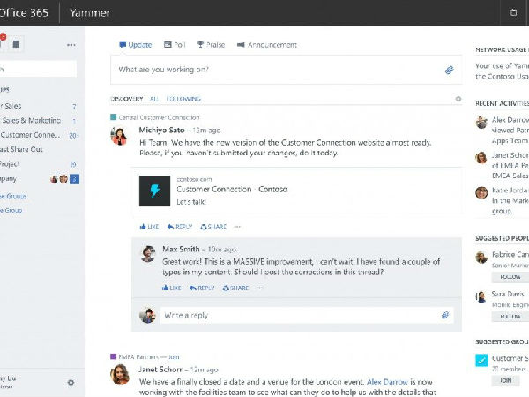The image size is (529, 397).
Task: Open Michiyo Sato's profile picture
Action: [x=119, y=136]
